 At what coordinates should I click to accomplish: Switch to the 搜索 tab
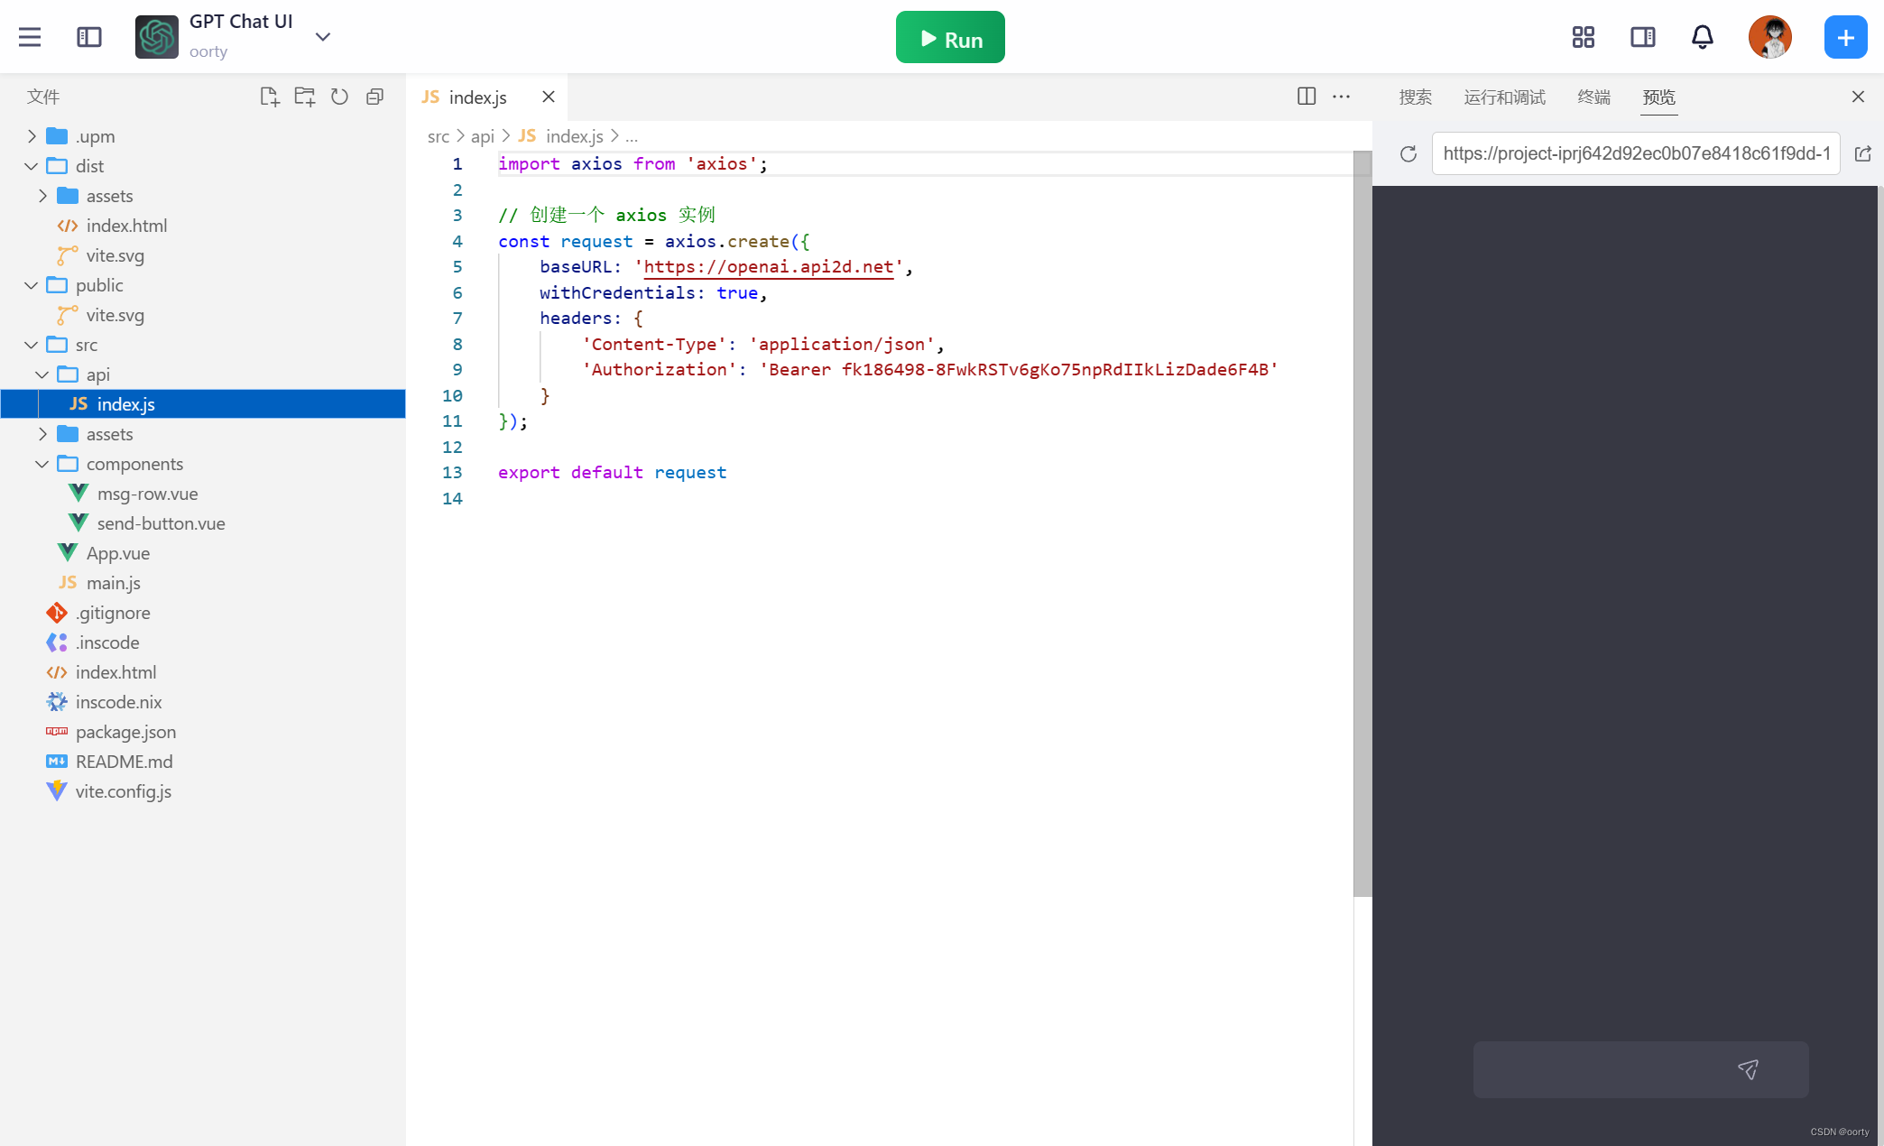coord(1416,97)
